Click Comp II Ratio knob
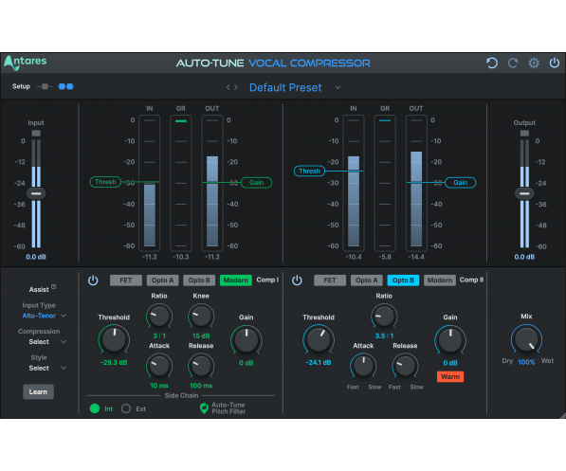 coord(384,317)
